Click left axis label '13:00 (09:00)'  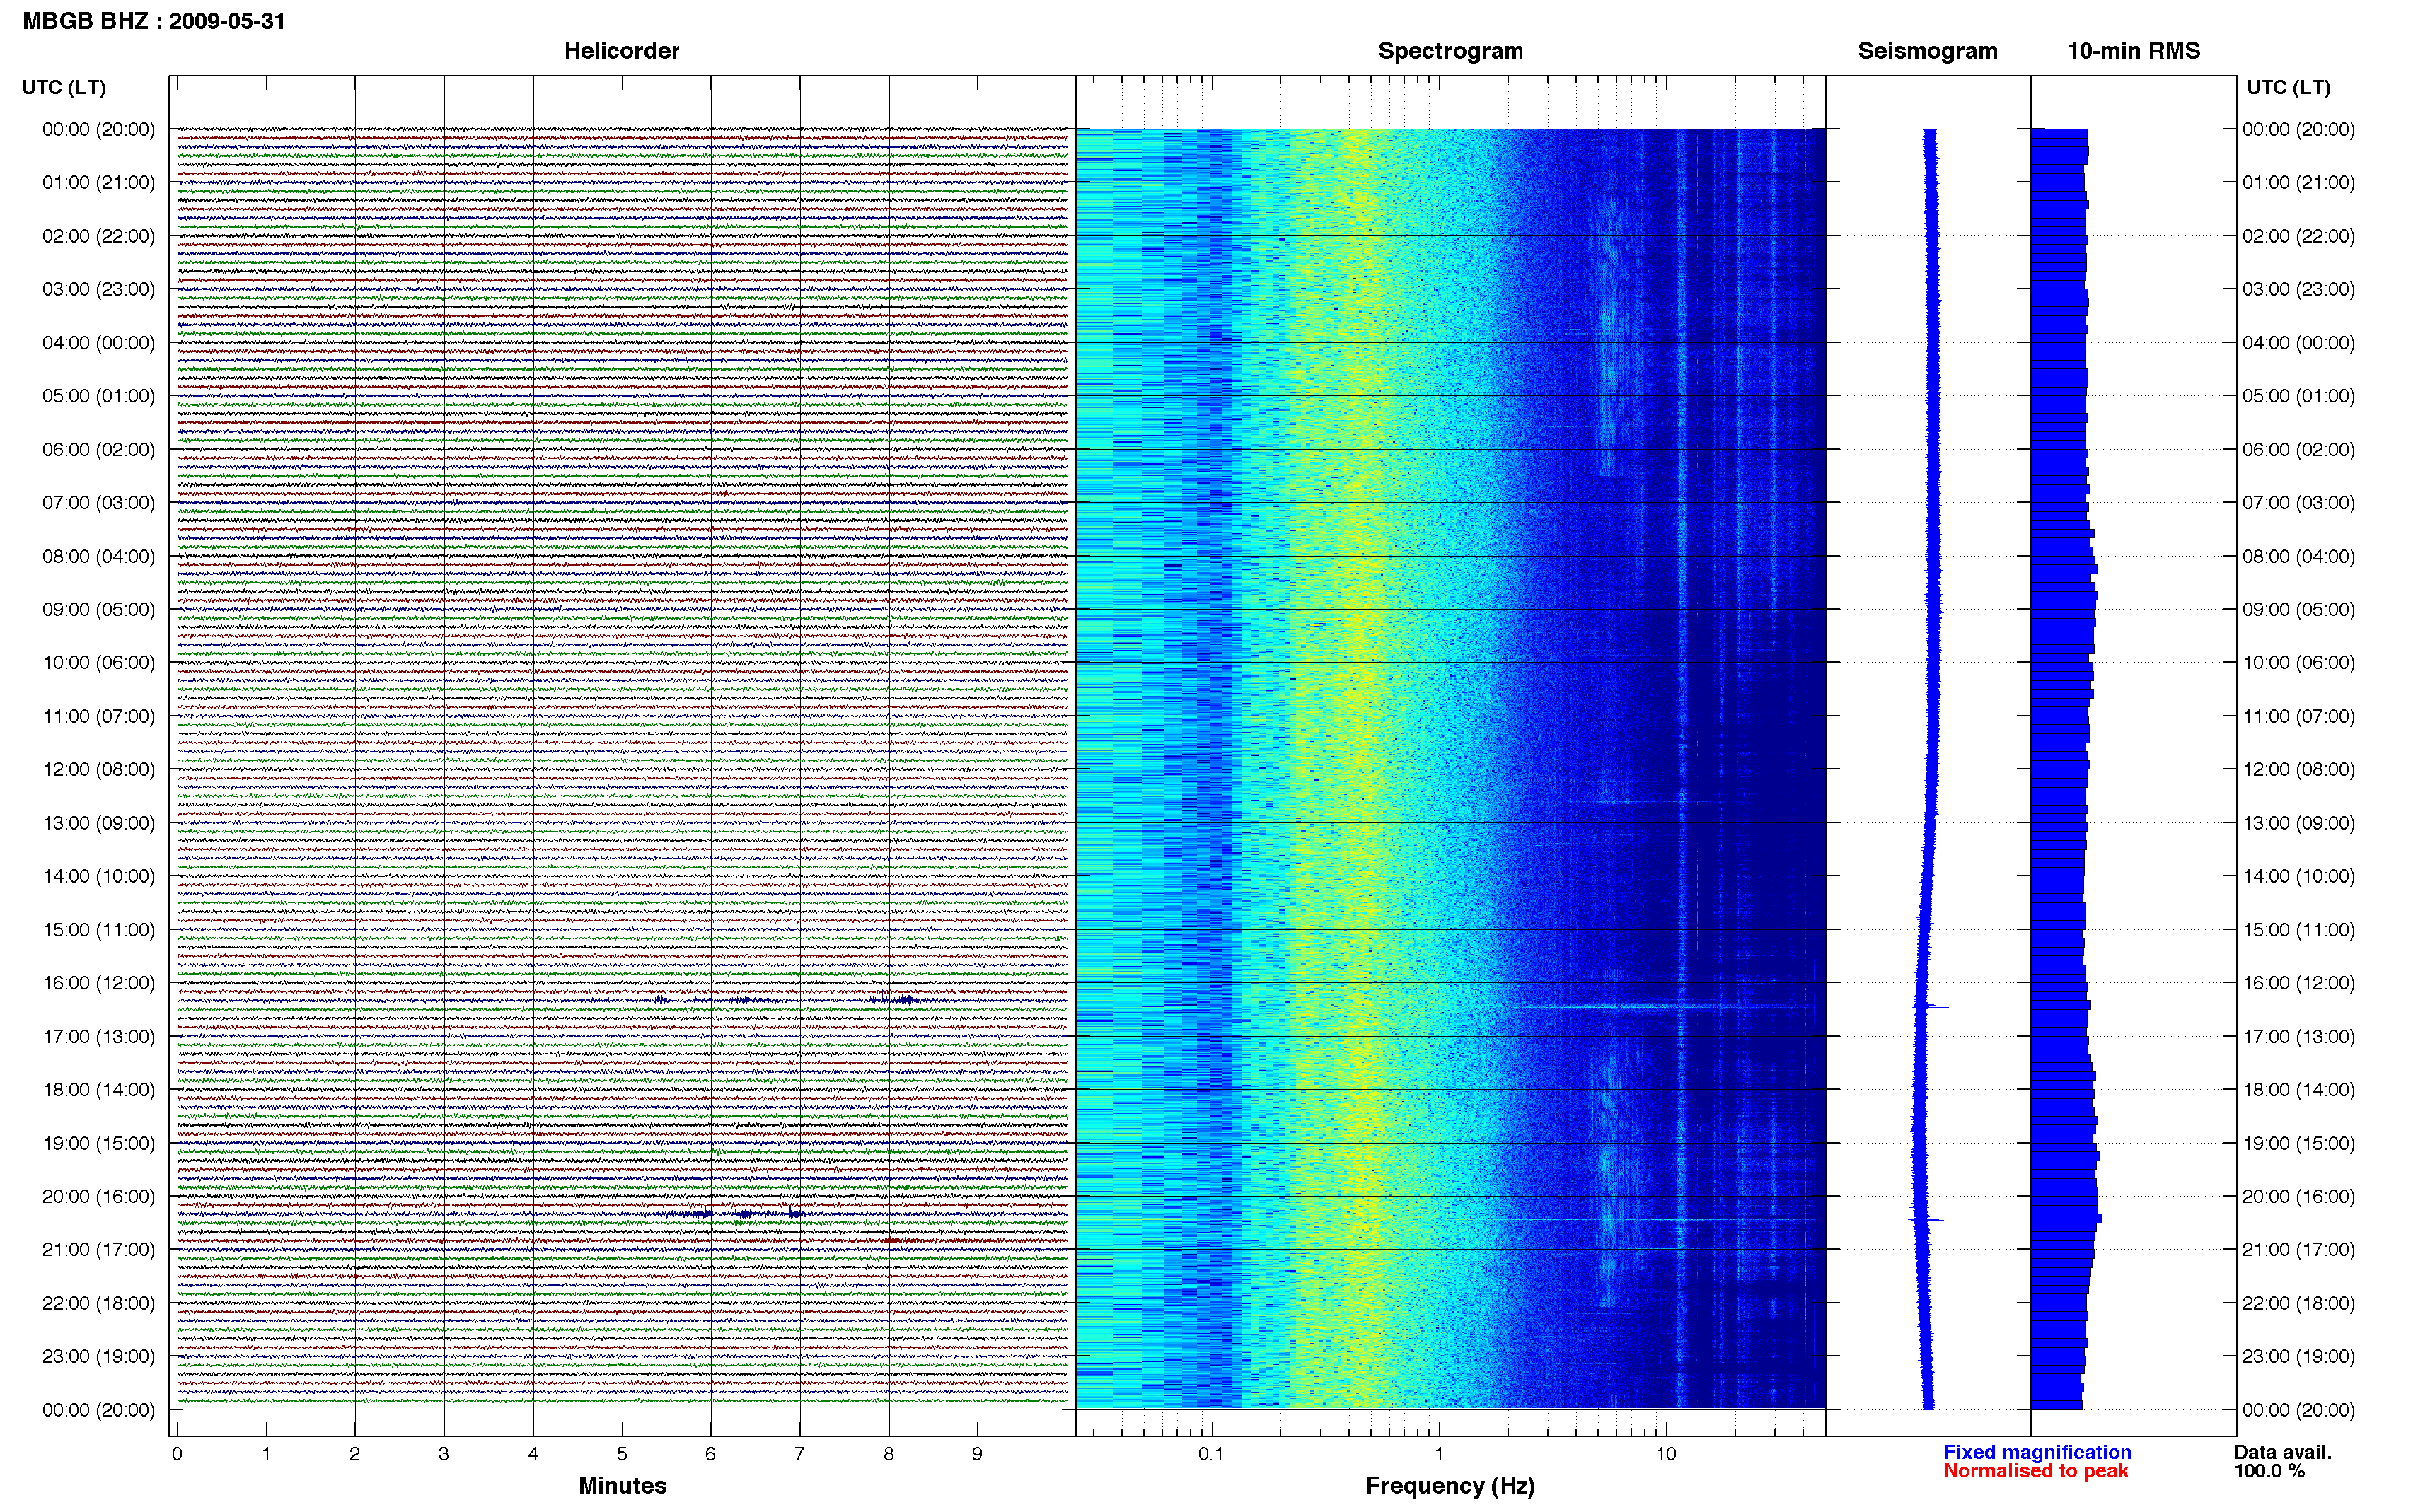coord(98,823)
